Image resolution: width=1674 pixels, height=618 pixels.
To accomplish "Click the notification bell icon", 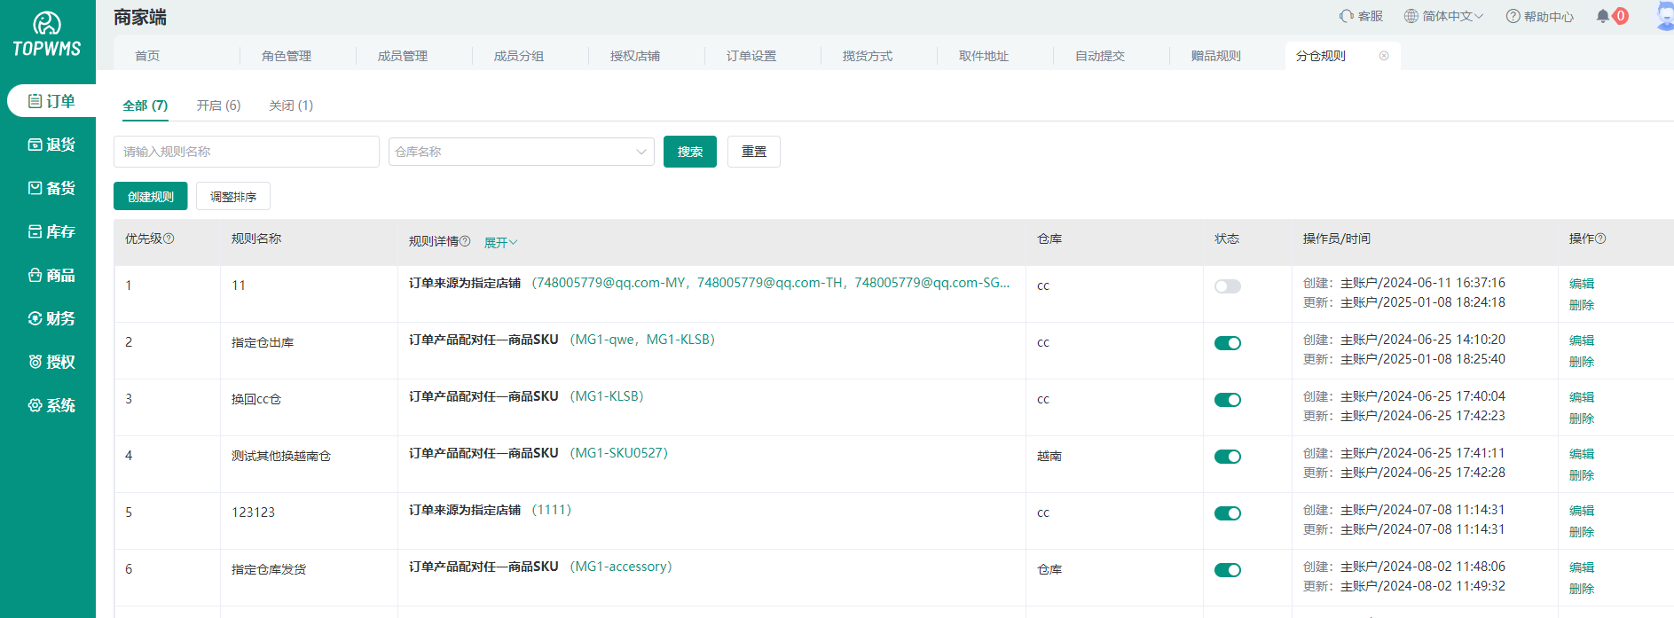I will tap(1602, 16).
